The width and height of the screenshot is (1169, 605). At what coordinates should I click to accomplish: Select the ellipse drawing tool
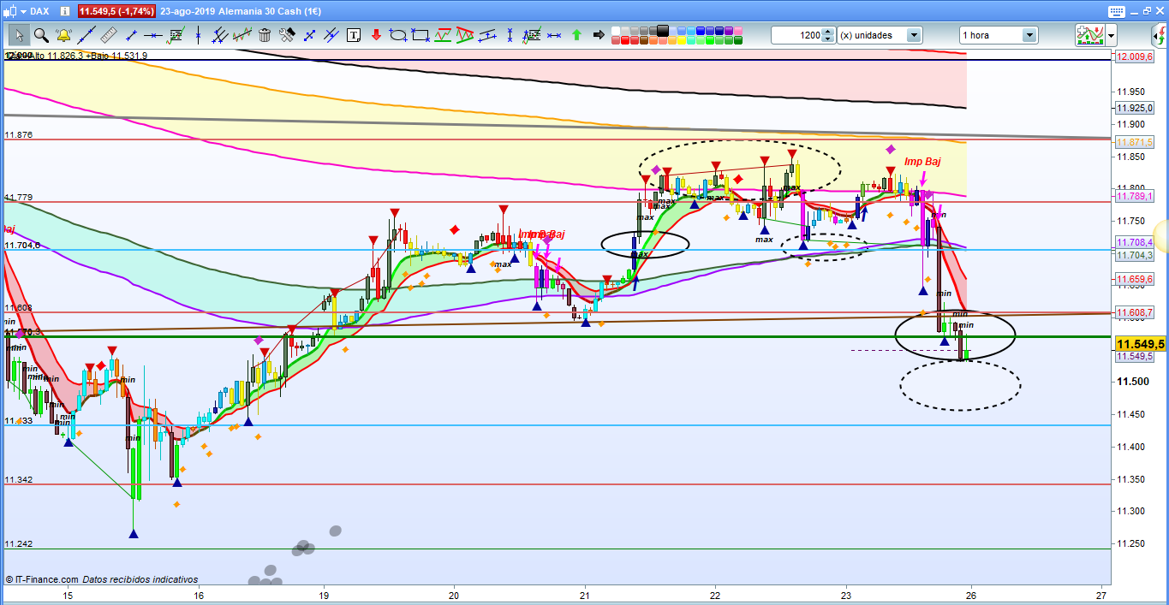click(398, 35)
